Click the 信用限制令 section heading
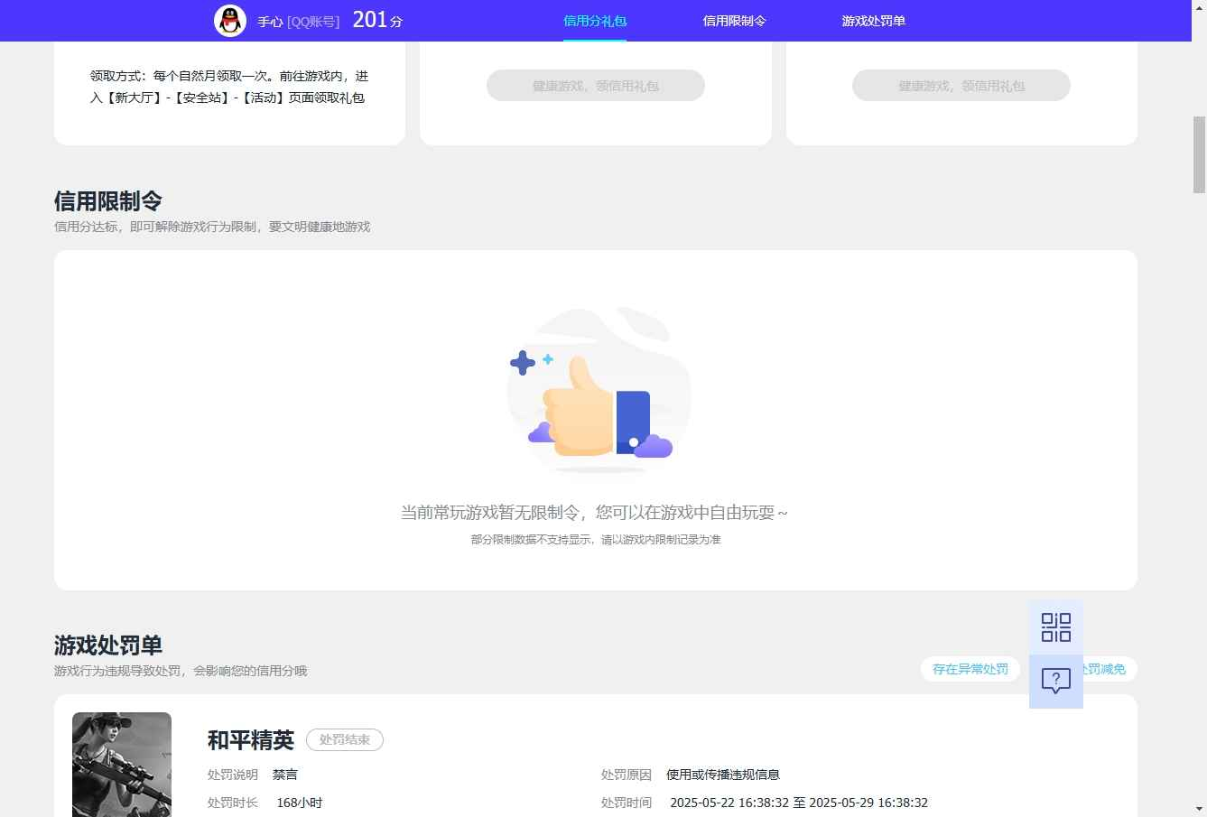The height and width of the screenshot is (817, 1207). click(108, 200)
